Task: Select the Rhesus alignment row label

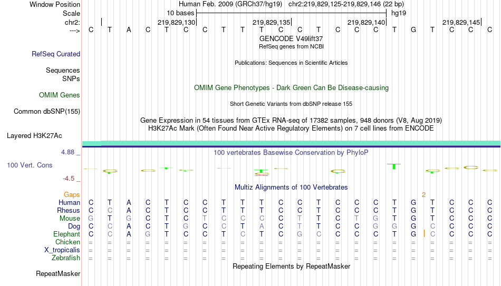Action: click(68, 210)
